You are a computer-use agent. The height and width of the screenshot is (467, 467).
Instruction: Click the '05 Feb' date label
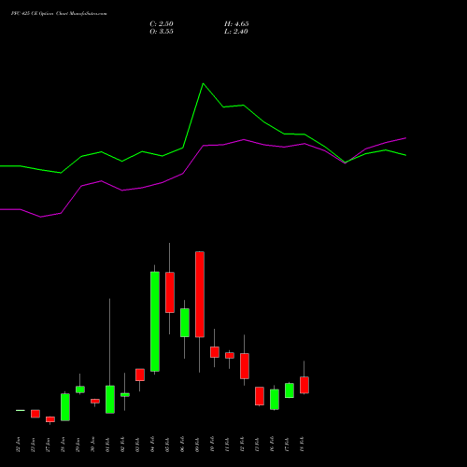(167, 445)
